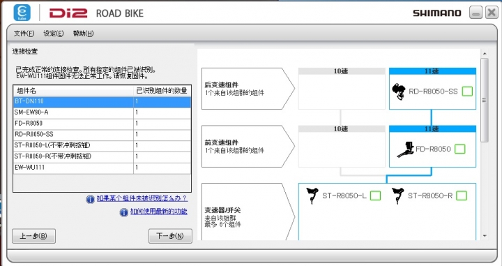The image size is (502, 266).
Task: Click the ST-R8050-R shifter lever icon
Action: (x=397, y=195)
